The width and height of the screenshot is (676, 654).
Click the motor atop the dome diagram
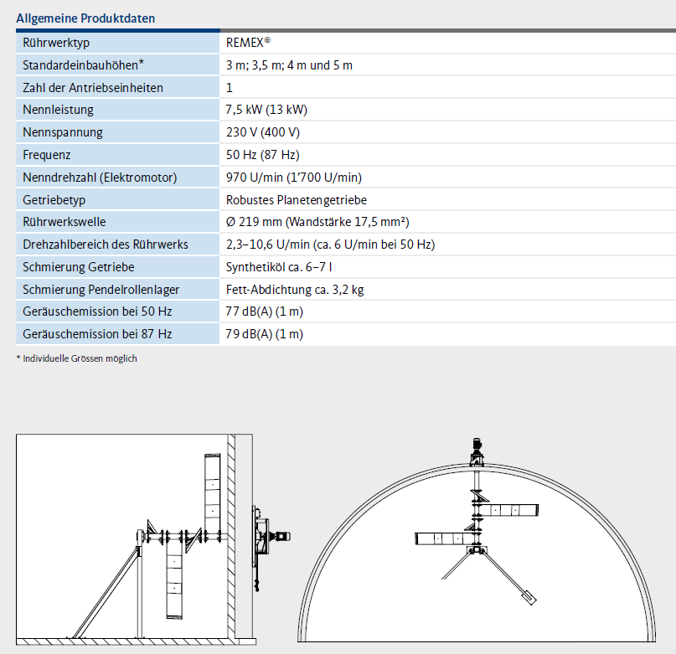point(477,447)
